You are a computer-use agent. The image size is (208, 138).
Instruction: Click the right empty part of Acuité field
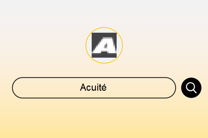(141, 88)
